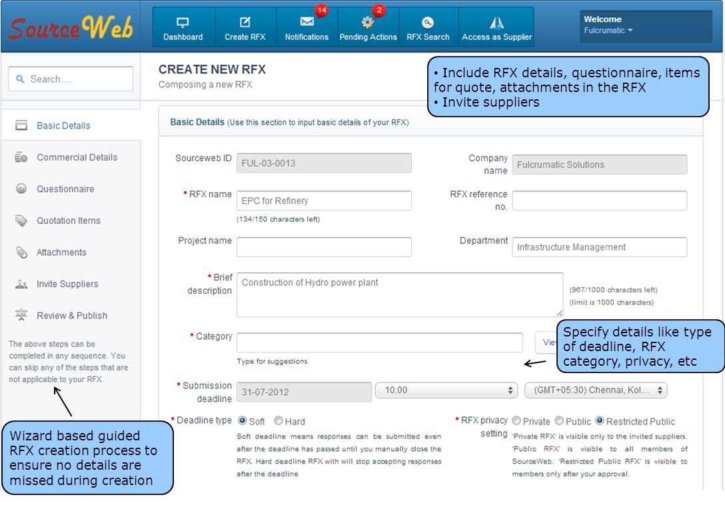
Task: Click "Type for suggestions" hint text
Action: [x=272, y=361]
